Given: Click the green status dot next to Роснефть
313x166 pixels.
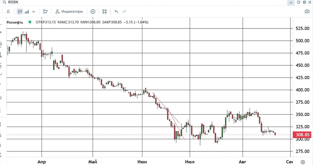Looking at the screenshot, I should pos(30,22).
